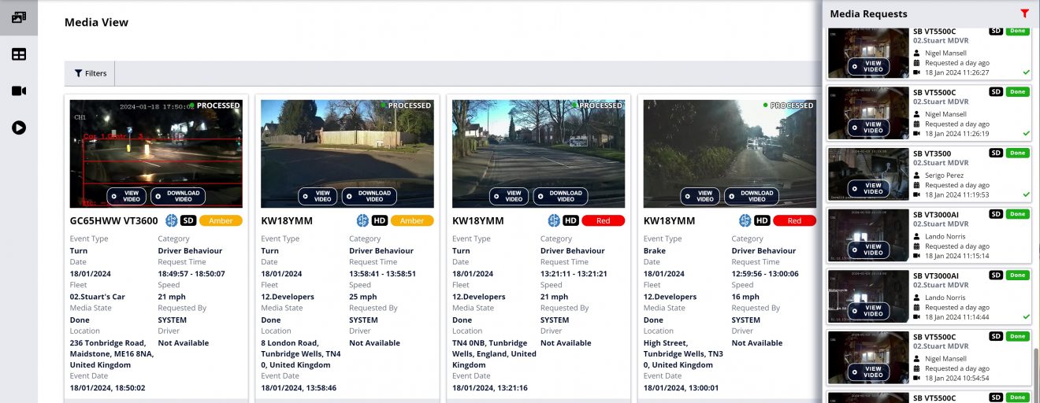Open the Media View icon in sidebar
1040x403 pixels.
19,17
